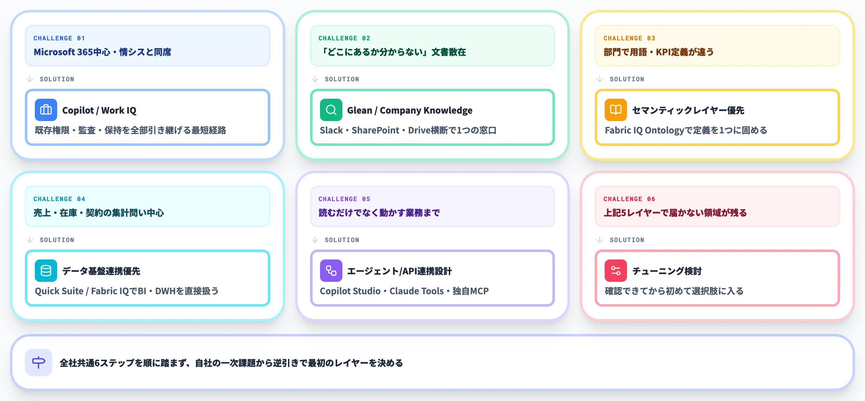Select the CHALLENGE 01 label

click(x=59, y=38)
